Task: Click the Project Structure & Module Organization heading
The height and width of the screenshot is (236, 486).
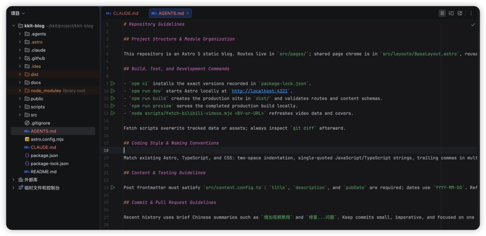Action: pos(179,39)
